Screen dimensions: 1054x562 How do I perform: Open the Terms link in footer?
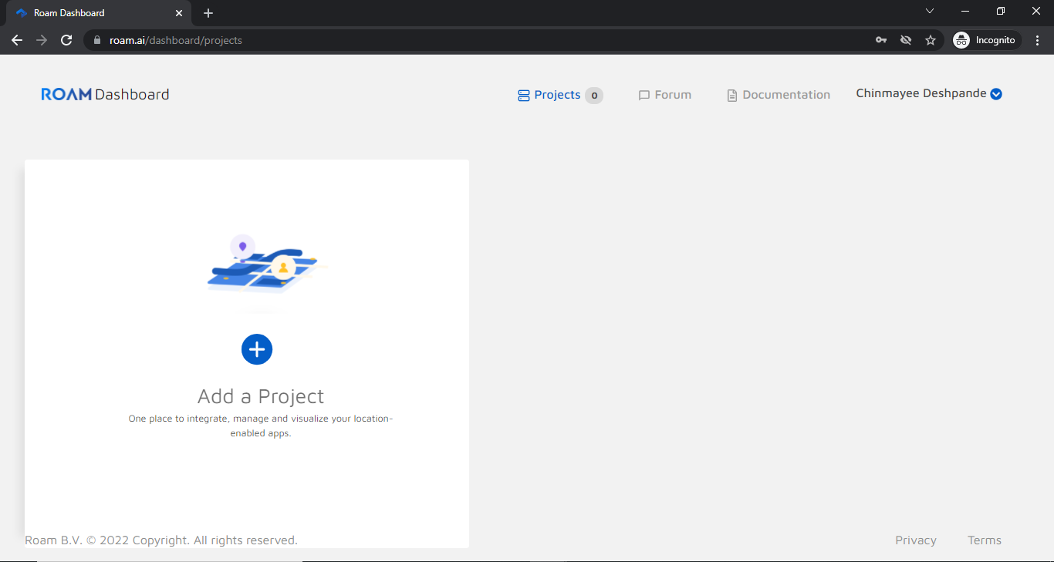(x=985, y=540)
